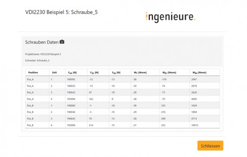247x157 pixels.
Task: Select the Pos_A row with Zeit 1
Action: tap(123, 79)
